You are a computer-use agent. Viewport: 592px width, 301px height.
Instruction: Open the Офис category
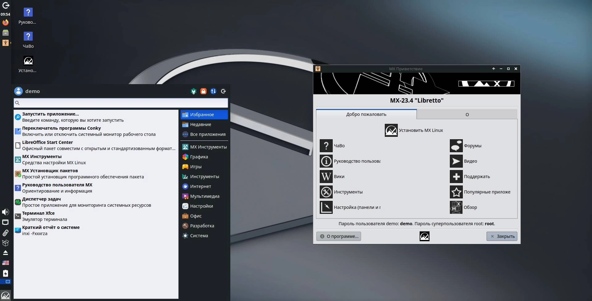point(204,216)
